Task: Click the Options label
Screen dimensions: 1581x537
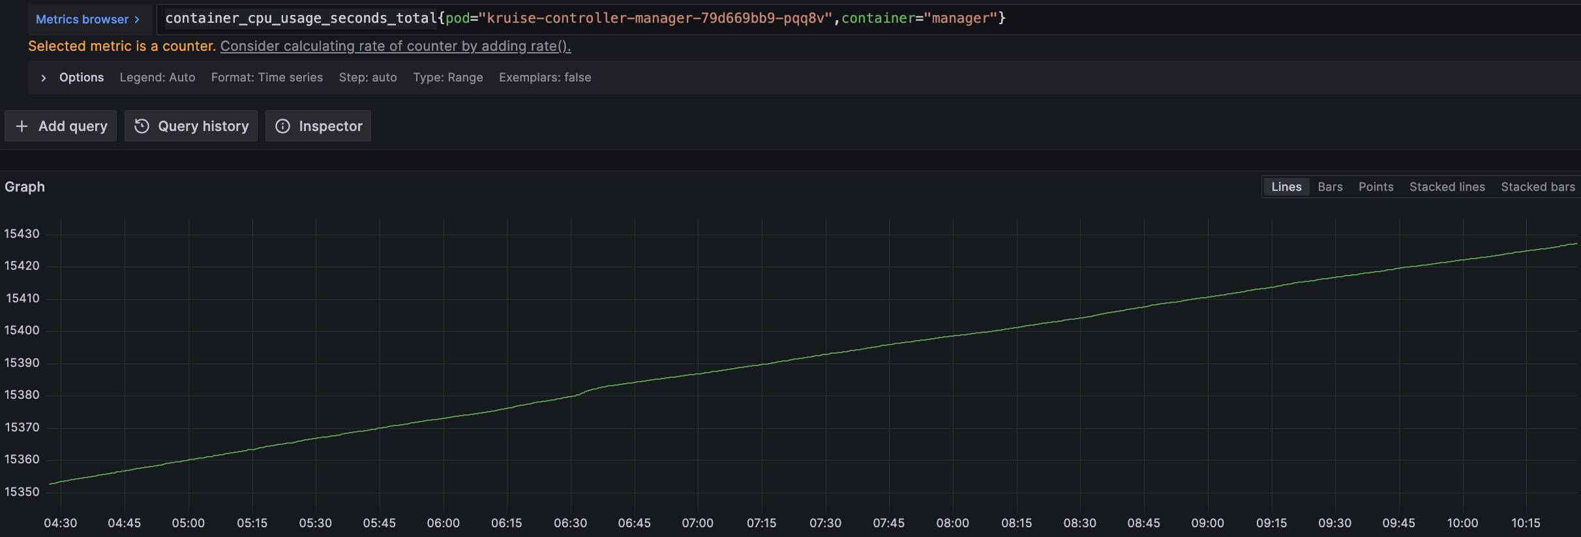Action: click(x=82, y=78)
